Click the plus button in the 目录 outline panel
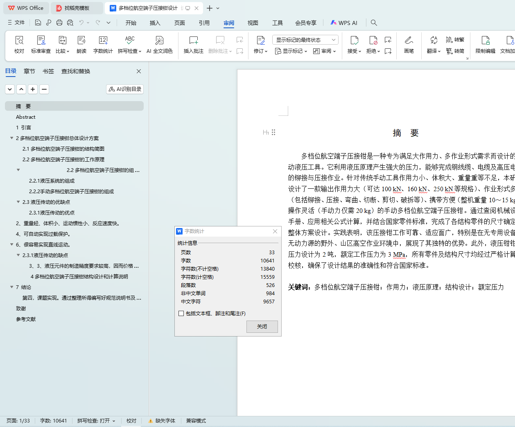Screen dimensions: 515x427 [33, 89]
